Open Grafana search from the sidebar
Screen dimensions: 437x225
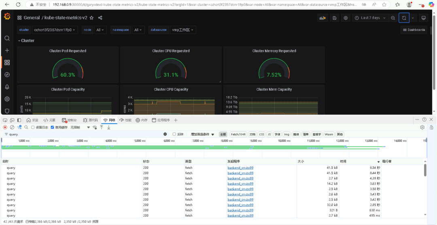coord(7,38)
